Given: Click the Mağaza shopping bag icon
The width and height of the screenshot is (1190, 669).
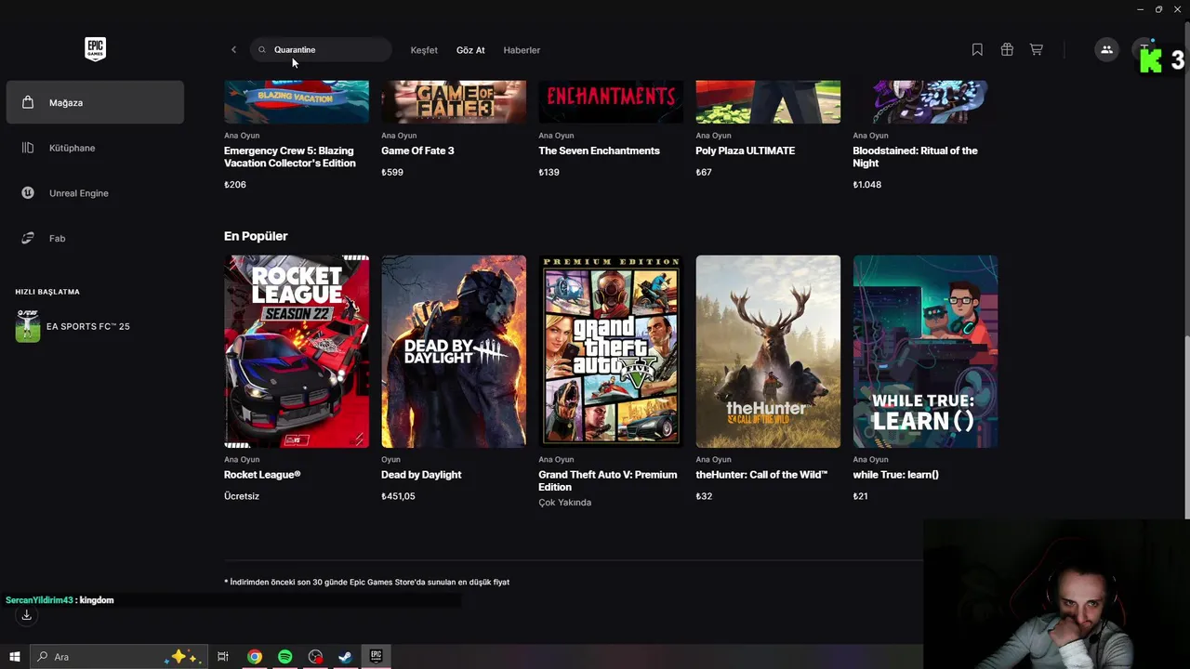Looking at the screenshot, I should pos(28,102).
